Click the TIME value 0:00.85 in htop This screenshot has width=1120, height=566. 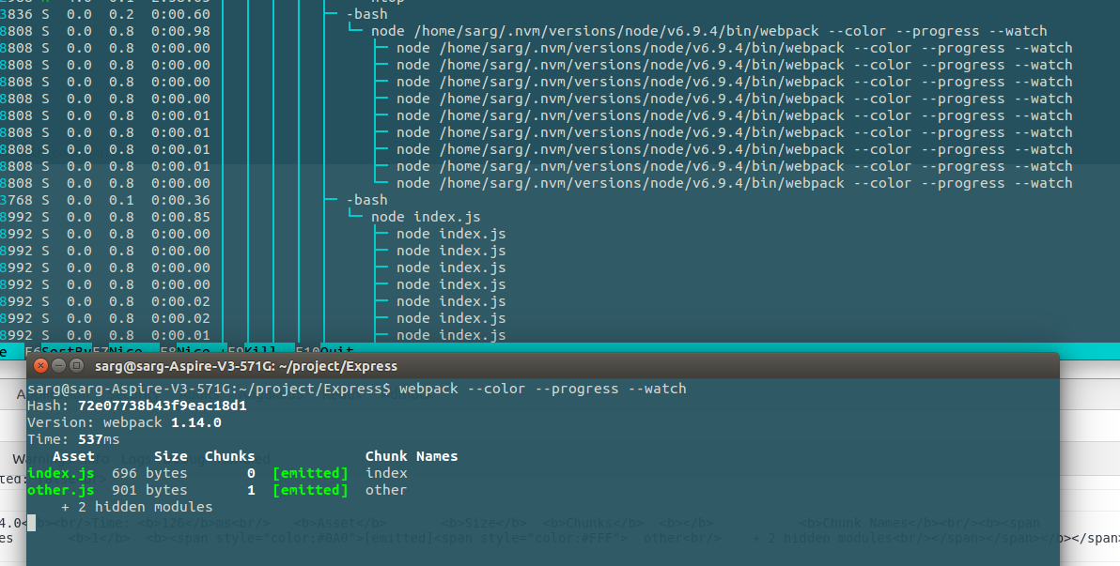point(180,217)
